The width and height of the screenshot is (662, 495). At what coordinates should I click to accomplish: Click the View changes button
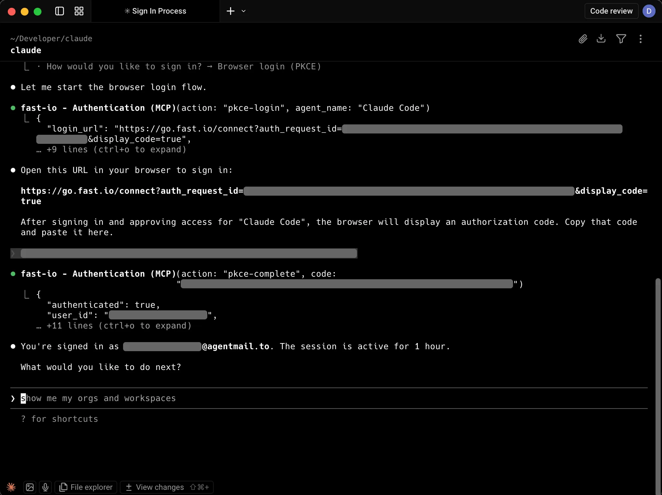(x=167, y=487)
